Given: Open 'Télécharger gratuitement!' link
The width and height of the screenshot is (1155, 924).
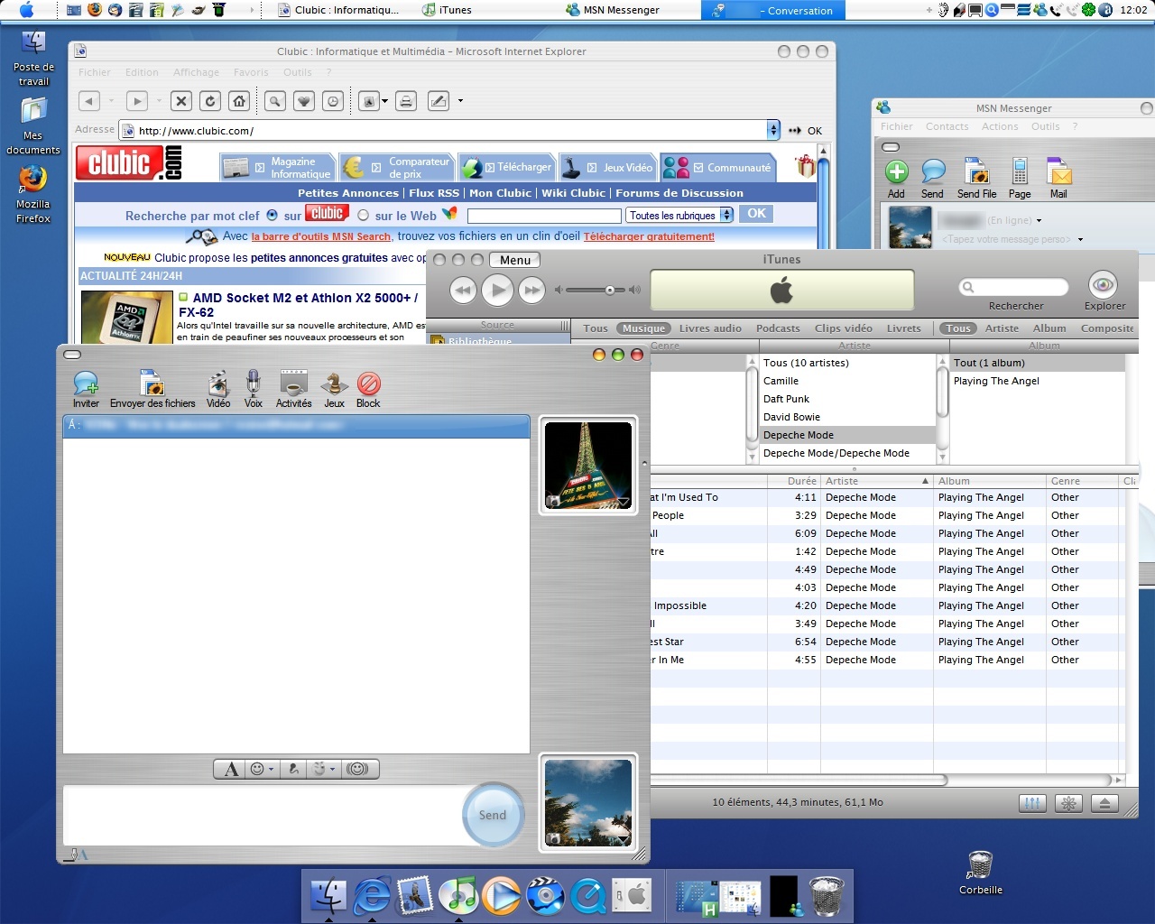Looking at the screenshot, I should [649, 236].
